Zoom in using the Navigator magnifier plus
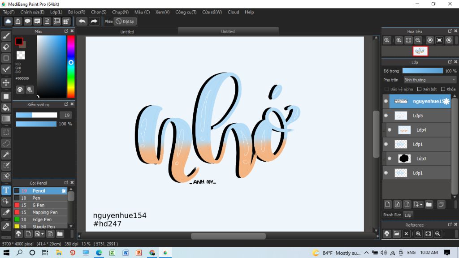Screen dimensions: 459x258 click(398, 40)
